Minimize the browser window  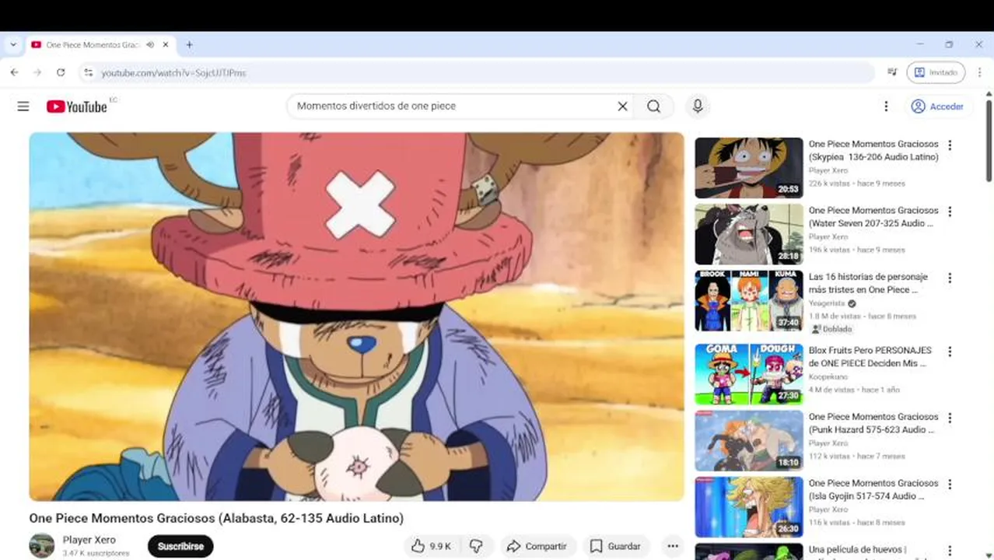pos(920,45)
